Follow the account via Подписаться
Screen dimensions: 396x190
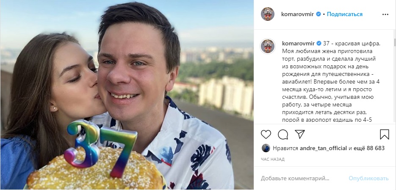(x=344, y=14)
